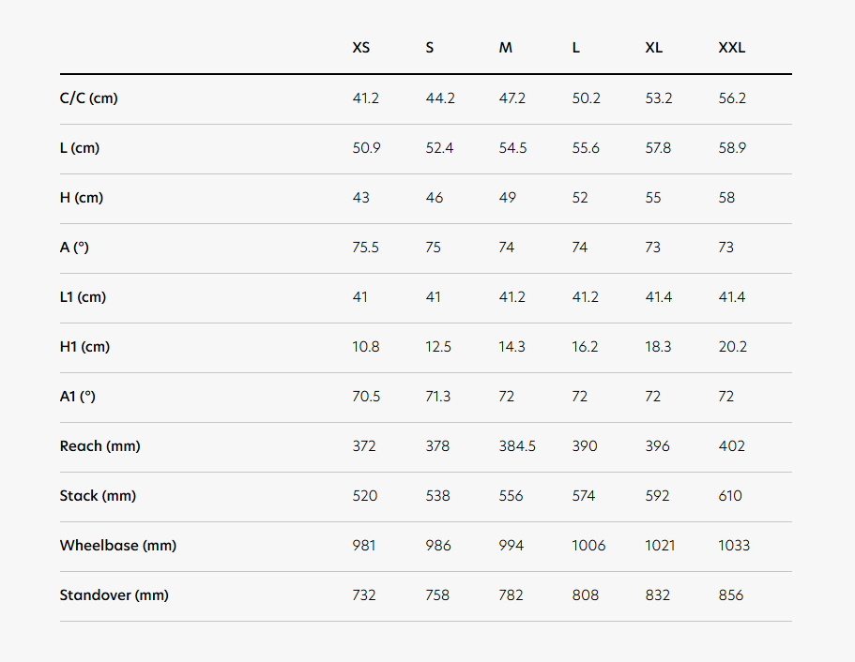855x662 pixels.
Task: Click the XL size column header
Action: [x=654, y=48]
